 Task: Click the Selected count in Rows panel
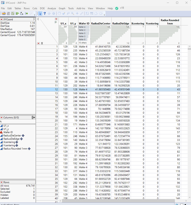34,189
